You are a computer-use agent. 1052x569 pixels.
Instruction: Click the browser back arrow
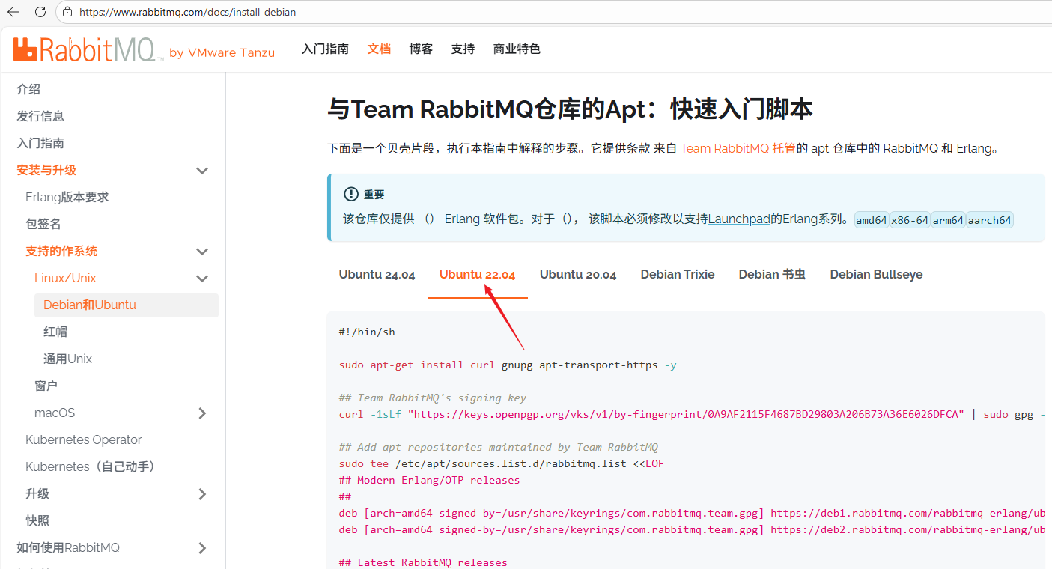pyautogui.click(x=13, y=12)
